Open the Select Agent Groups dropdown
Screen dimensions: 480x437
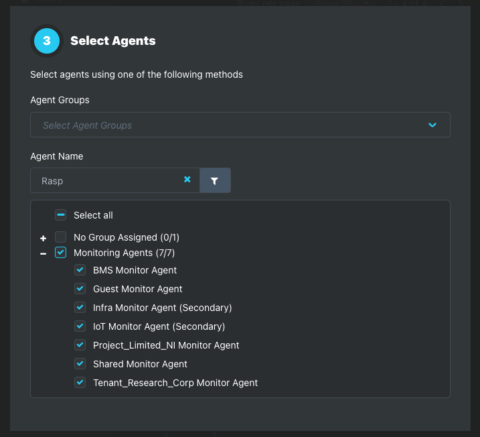(x=240, y=125)
